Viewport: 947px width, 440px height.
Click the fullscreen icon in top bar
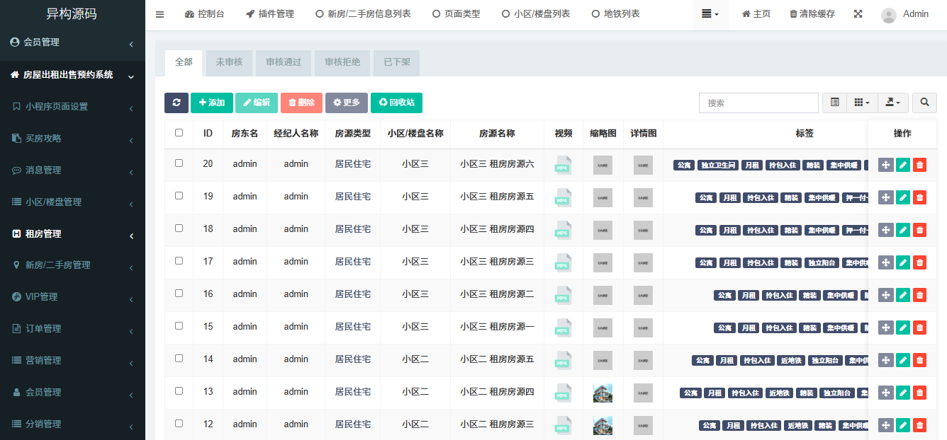point(858,14)
